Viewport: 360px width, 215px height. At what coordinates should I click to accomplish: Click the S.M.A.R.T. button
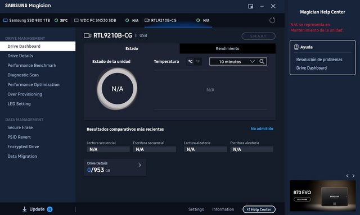[259, 36]
